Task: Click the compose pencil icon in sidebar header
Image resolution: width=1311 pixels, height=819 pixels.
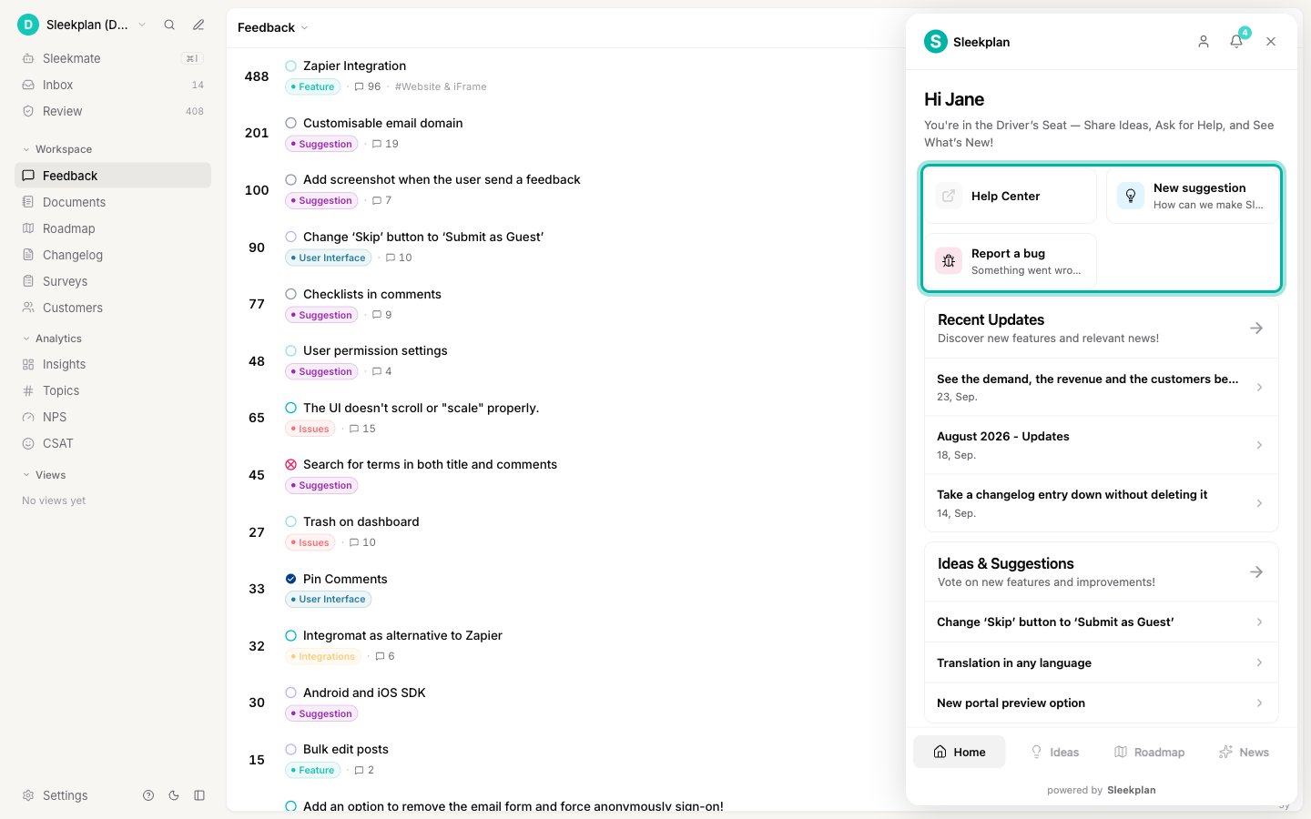Action: coord(198,25)
